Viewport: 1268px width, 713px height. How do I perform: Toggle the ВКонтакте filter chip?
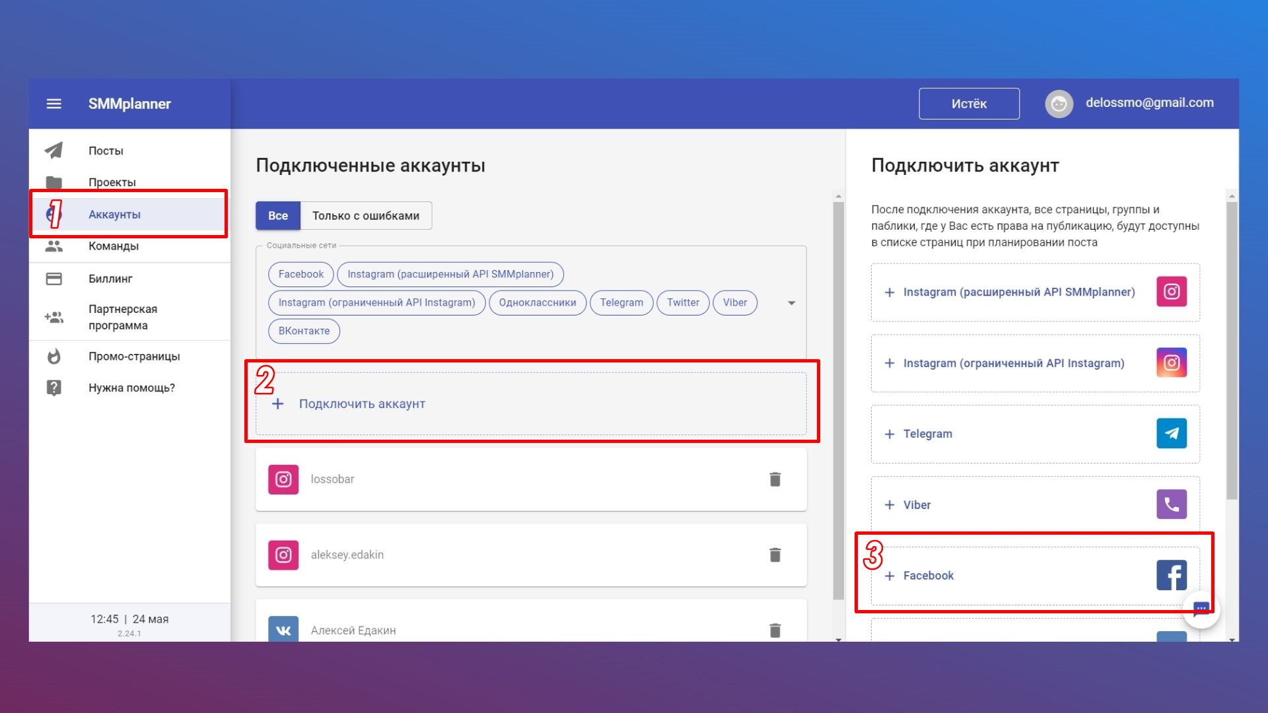click(x=304, y=331)
